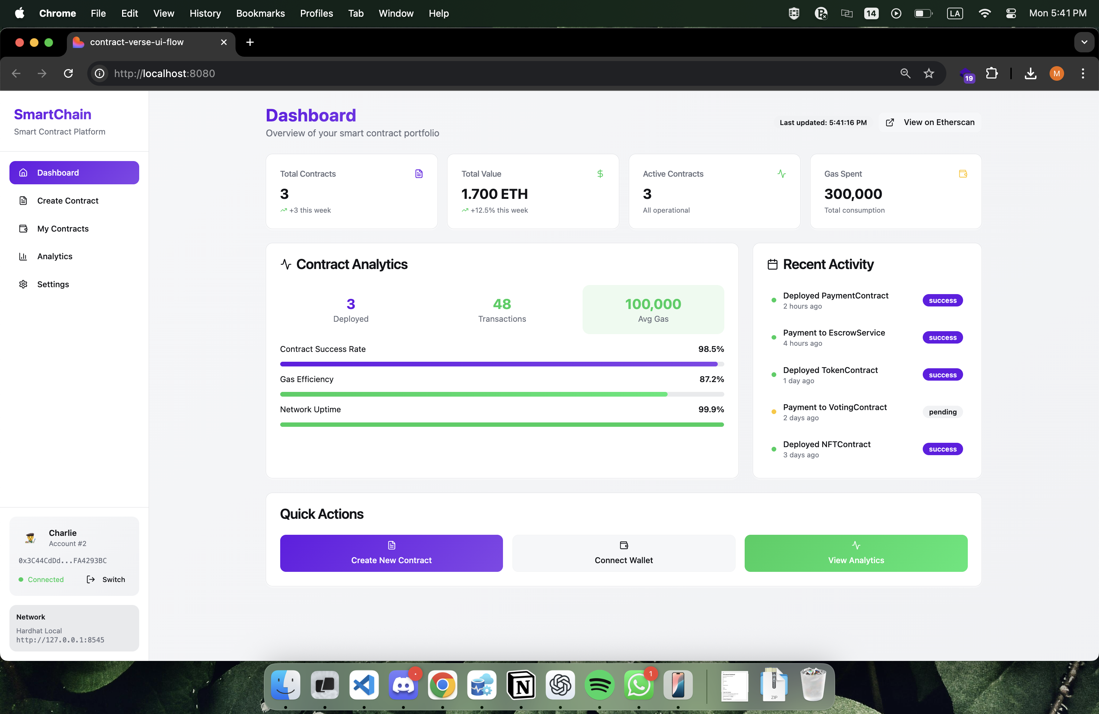Open the Analytics sidebar item
The image size is (1099, 714).
click(x=55, y=256)
